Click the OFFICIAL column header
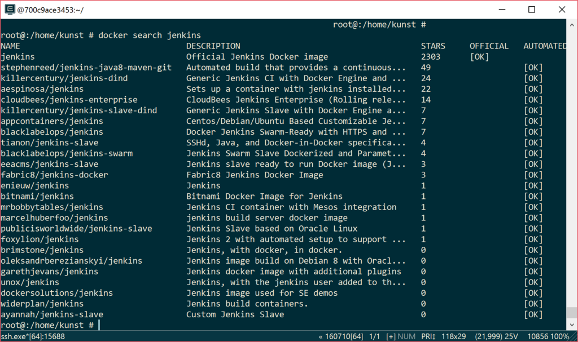578x342 pixels. point(489,46)
